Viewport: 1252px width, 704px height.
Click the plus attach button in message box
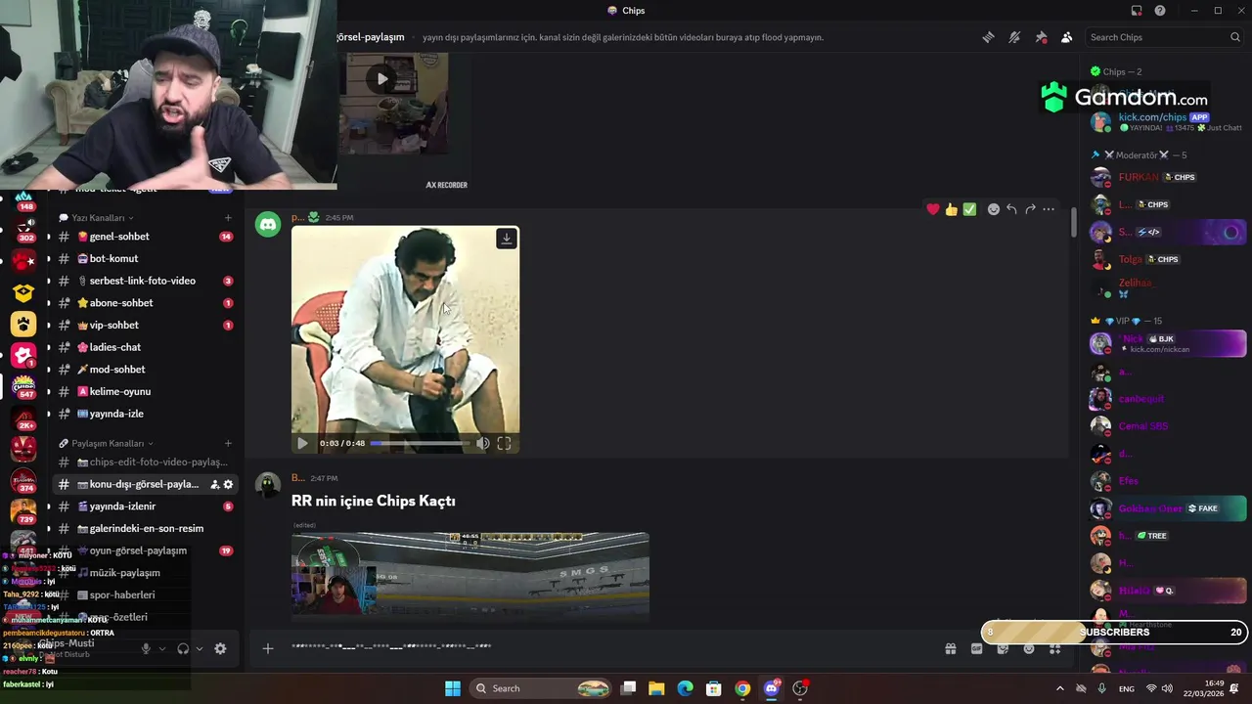(267, 648)
